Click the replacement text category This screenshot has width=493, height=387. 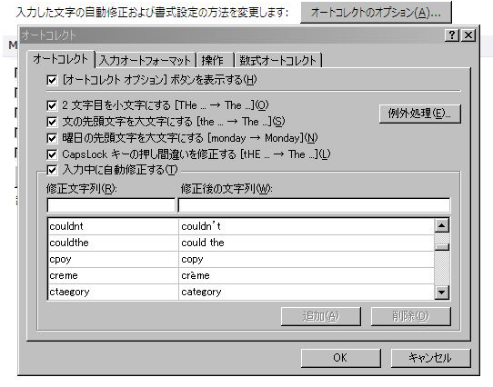201,293
